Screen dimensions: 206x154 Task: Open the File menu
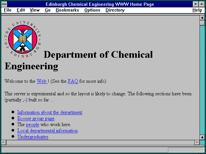[x=8, y=10]
